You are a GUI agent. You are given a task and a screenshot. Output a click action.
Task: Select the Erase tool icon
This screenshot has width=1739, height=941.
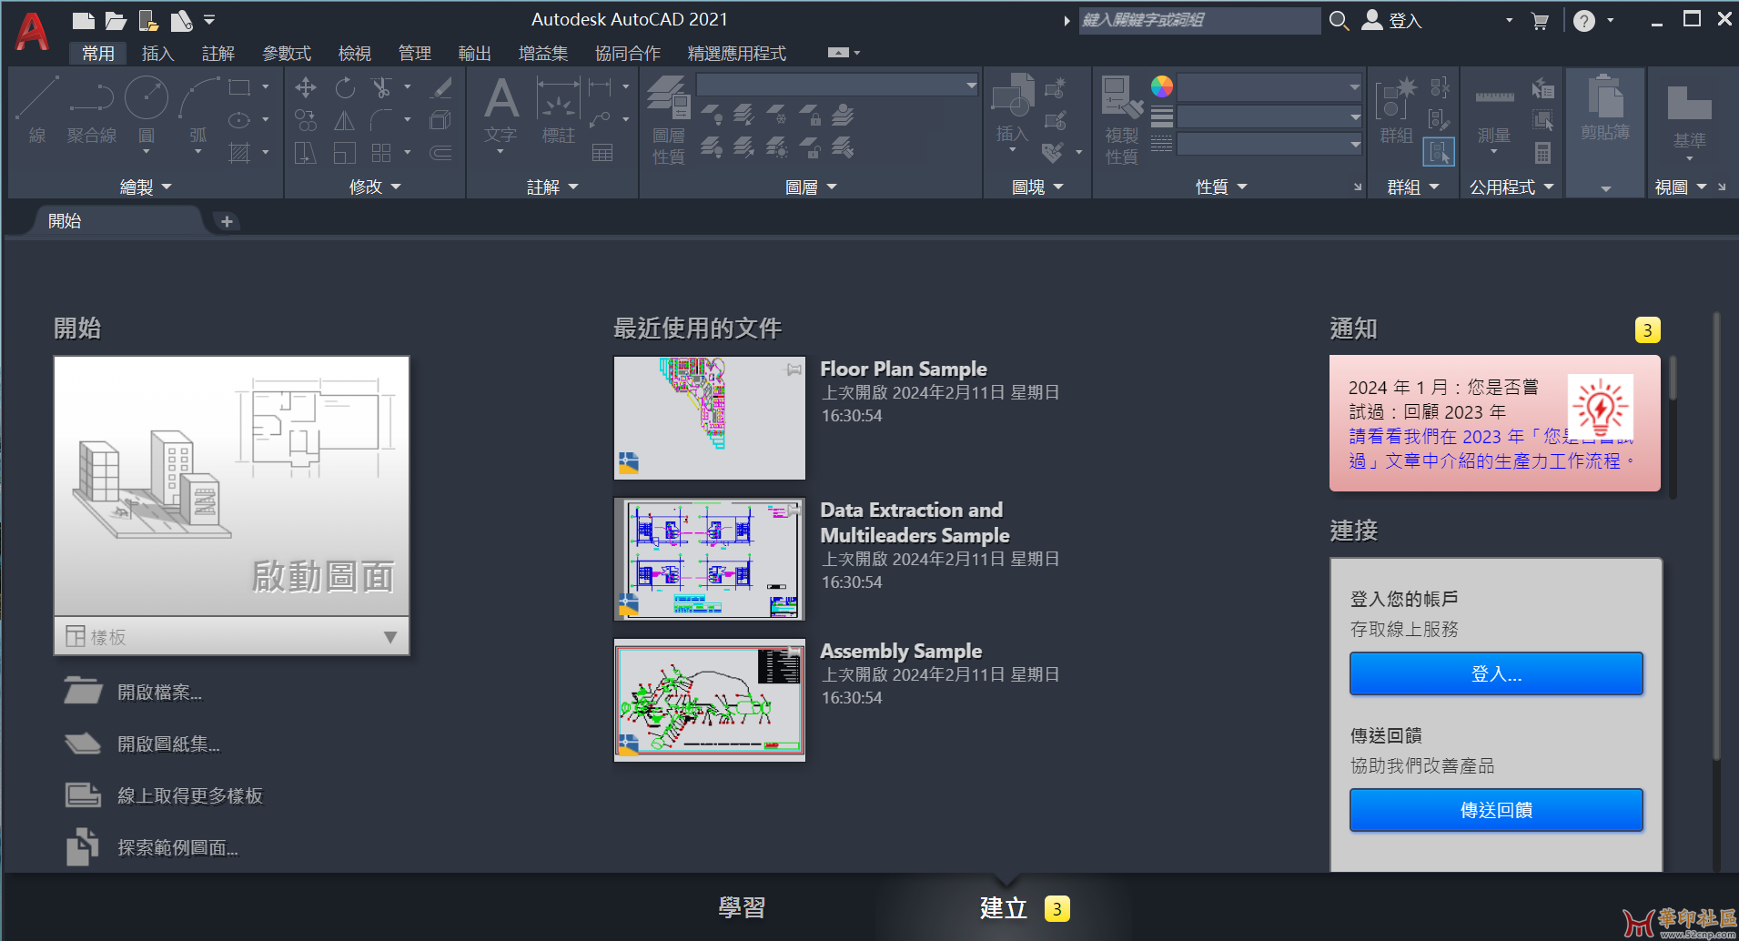(x=441, y=87)
